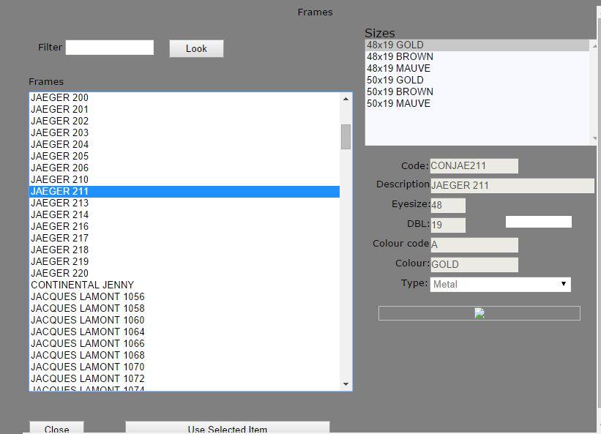
Task: Select JACQUES LAMONT 1072 frame
Action: [184, 379]
